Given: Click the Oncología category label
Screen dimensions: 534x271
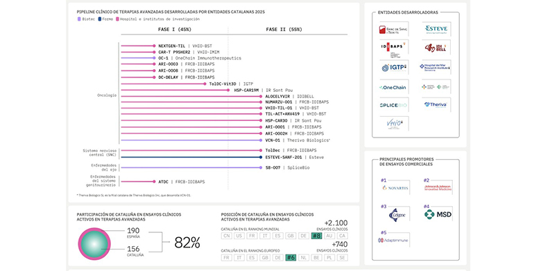Looking at the screenshot, I should 107,95.
